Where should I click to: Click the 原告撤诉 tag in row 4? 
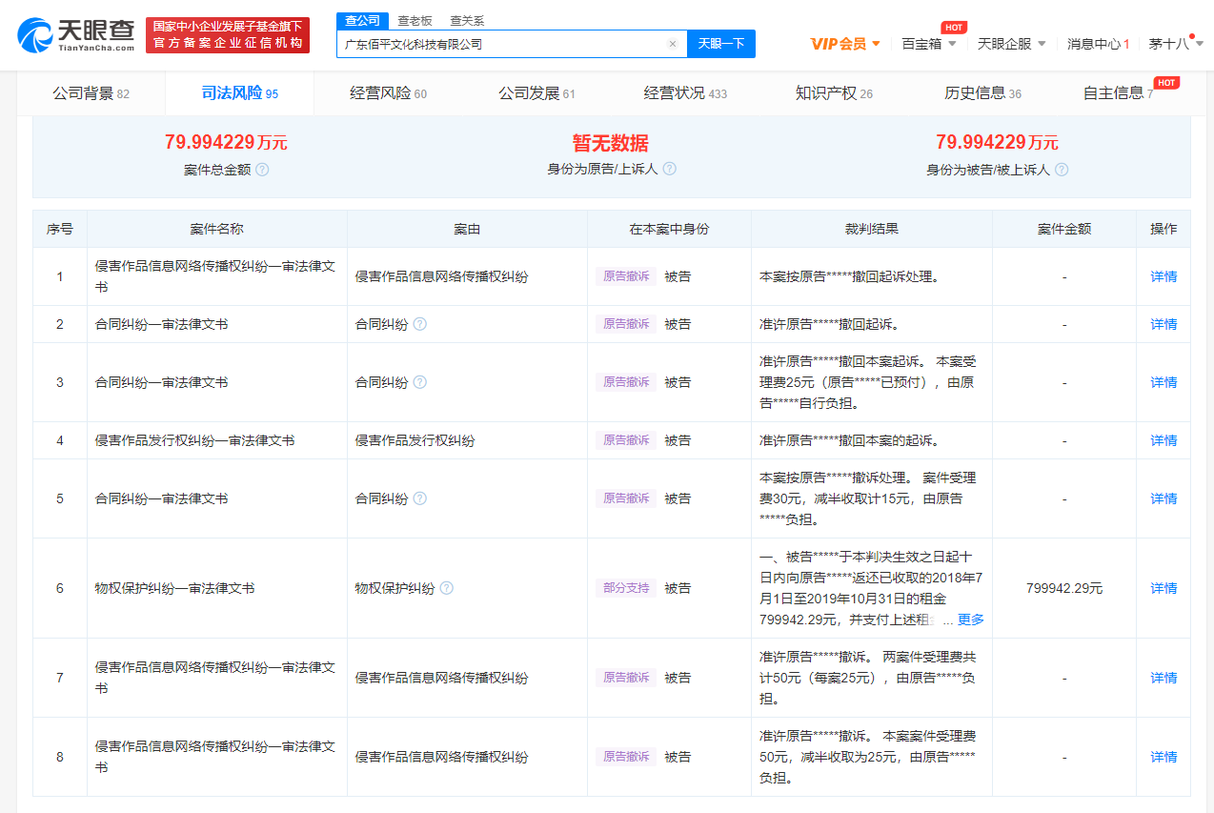point(626,440)
